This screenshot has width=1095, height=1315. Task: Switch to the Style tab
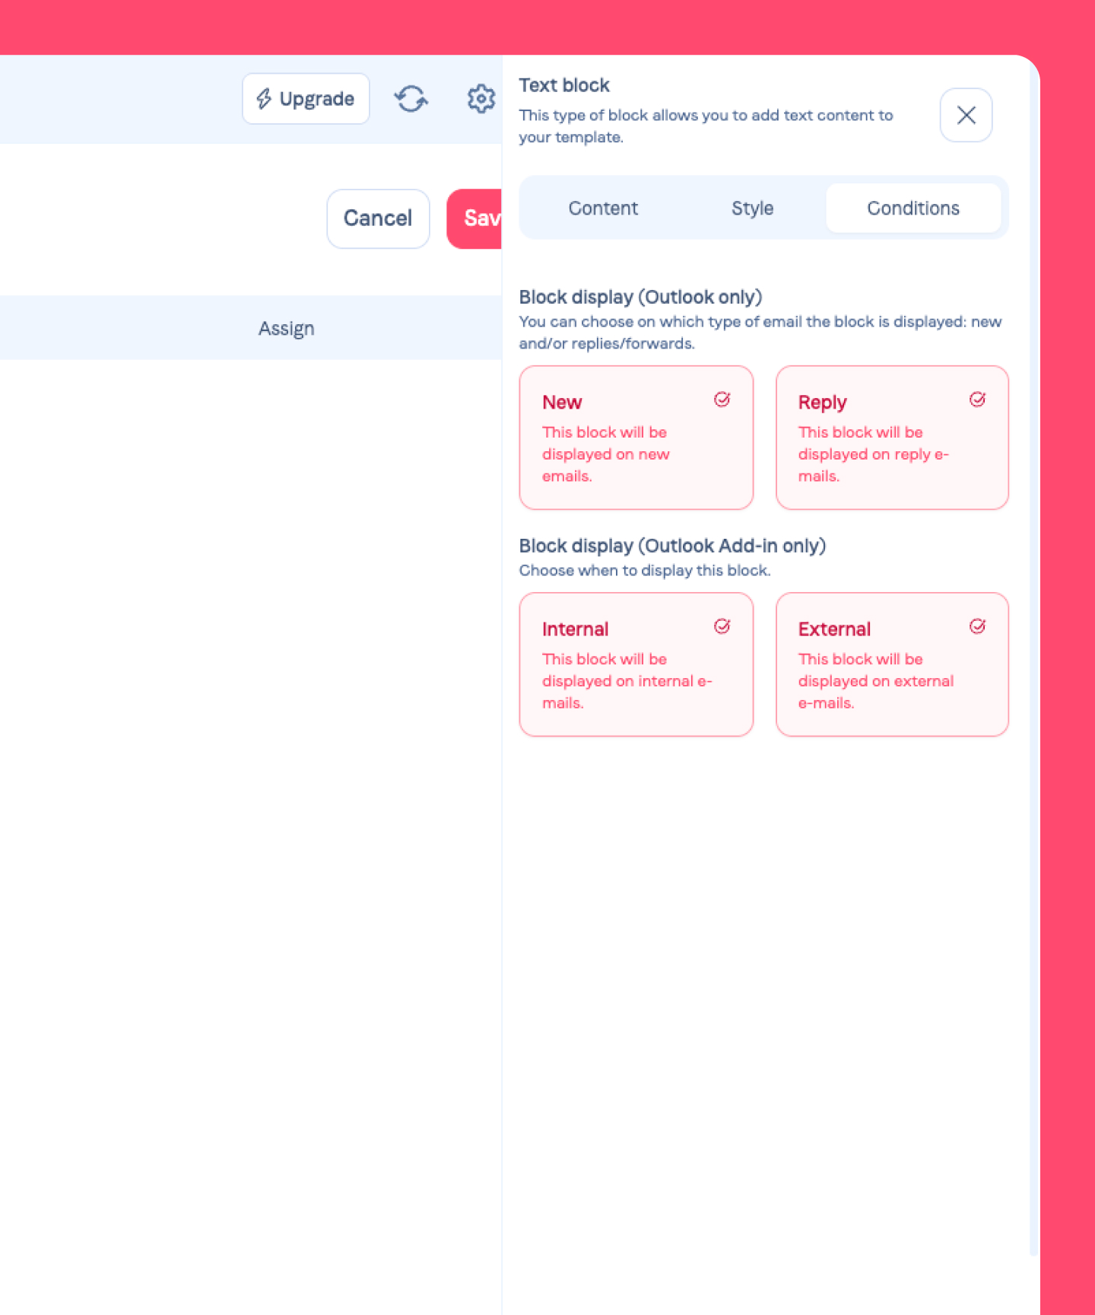753,208
